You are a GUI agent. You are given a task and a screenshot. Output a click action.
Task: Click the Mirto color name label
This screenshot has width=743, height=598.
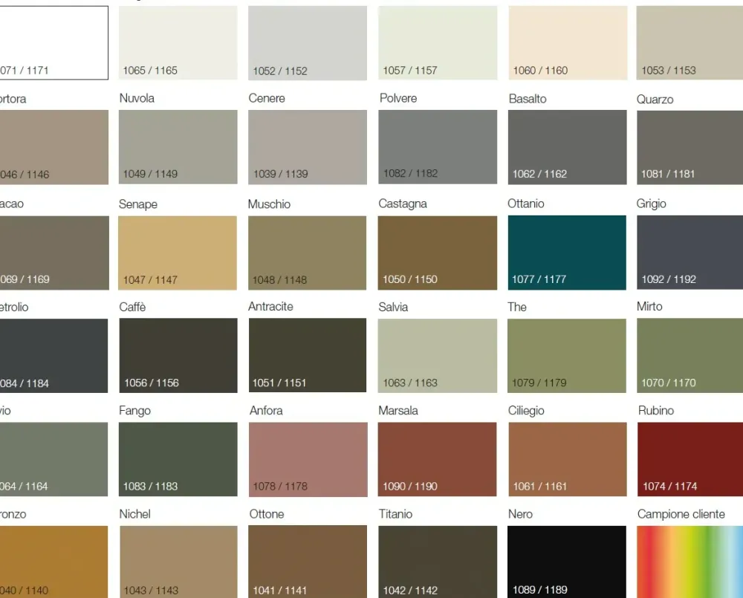coord(649,306)
